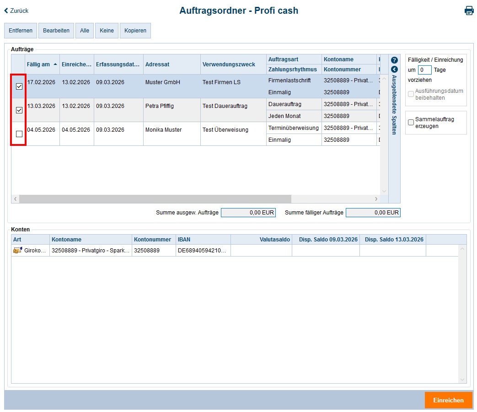
Task: Click the back chevron beside Zurück
Action: click(5, 10)
